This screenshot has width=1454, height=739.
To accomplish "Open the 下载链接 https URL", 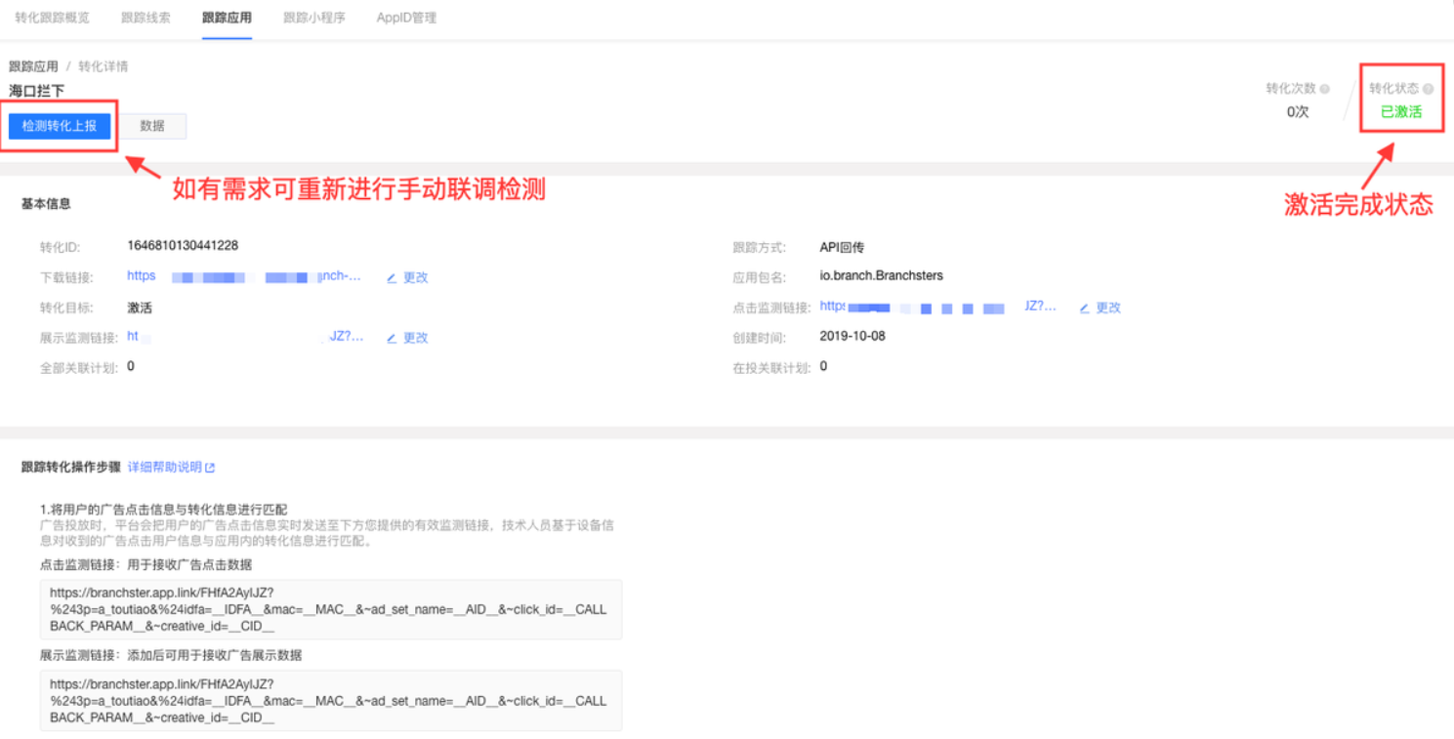I will [244, 277].
